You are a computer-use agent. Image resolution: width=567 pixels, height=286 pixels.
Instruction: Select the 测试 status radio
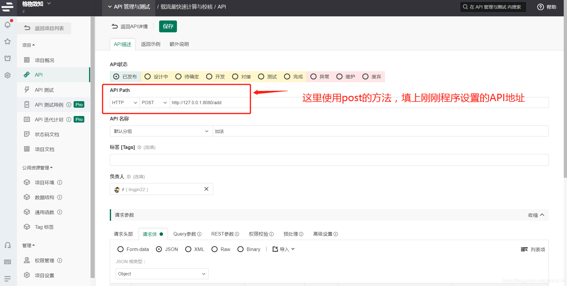tap(261, 77)
